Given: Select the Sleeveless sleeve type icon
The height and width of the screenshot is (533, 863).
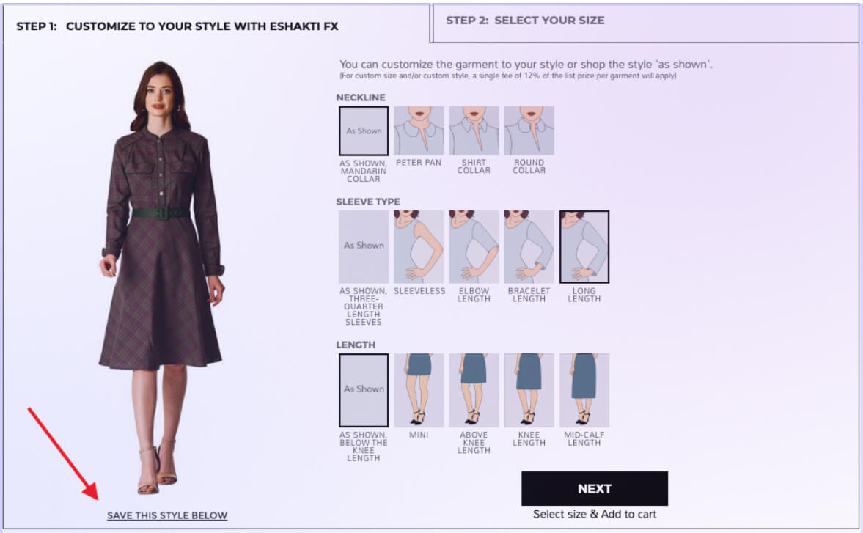Looking at the screenshot, I should 419,247.
